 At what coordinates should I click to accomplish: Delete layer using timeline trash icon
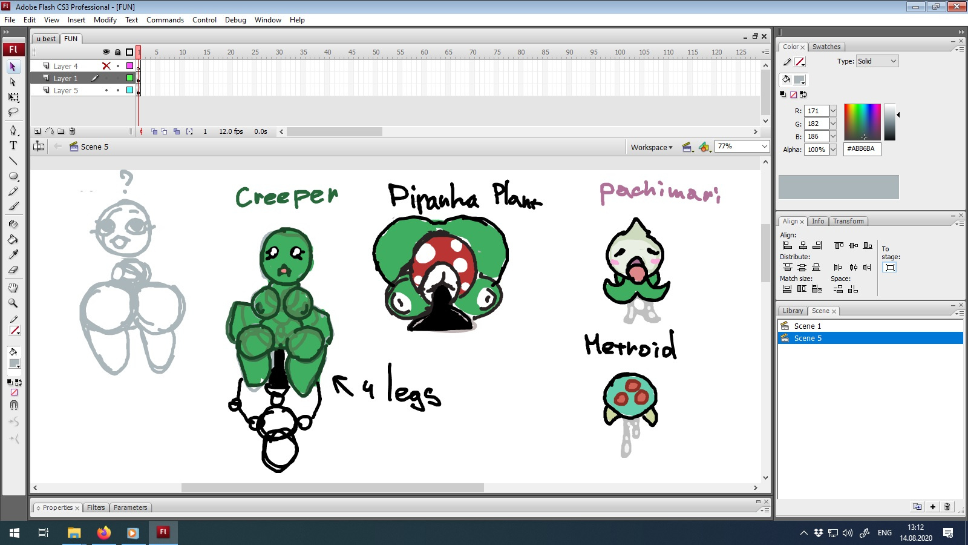[x=73, y=131]
